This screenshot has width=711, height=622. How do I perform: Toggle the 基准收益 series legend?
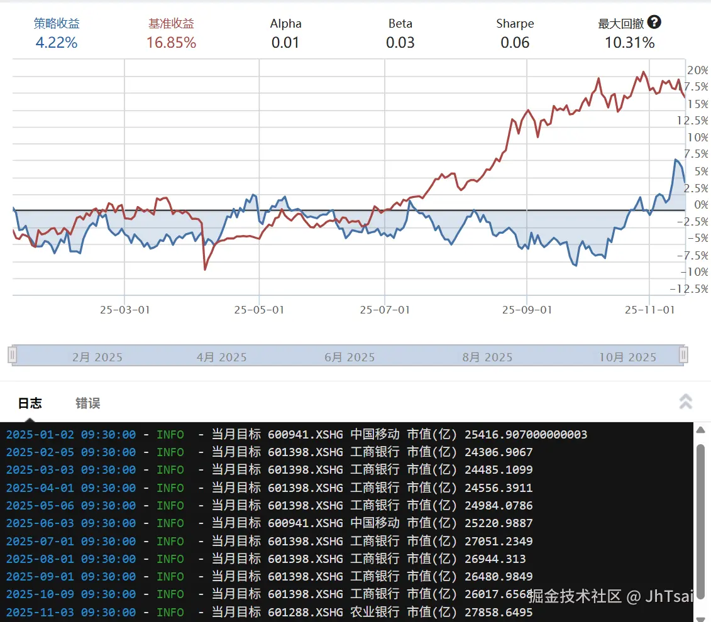[x=171, y=23]
